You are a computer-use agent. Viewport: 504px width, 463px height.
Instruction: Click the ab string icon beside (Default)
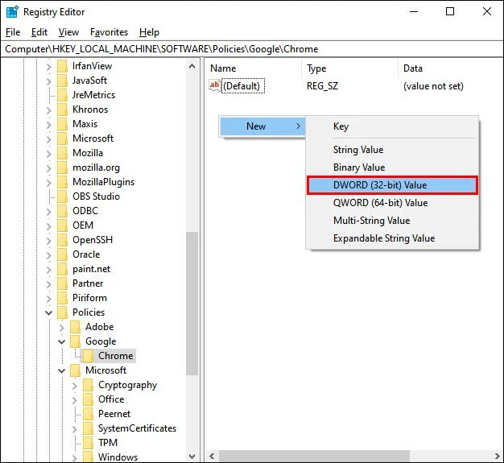pyautogui.click(x=214, y=85)
